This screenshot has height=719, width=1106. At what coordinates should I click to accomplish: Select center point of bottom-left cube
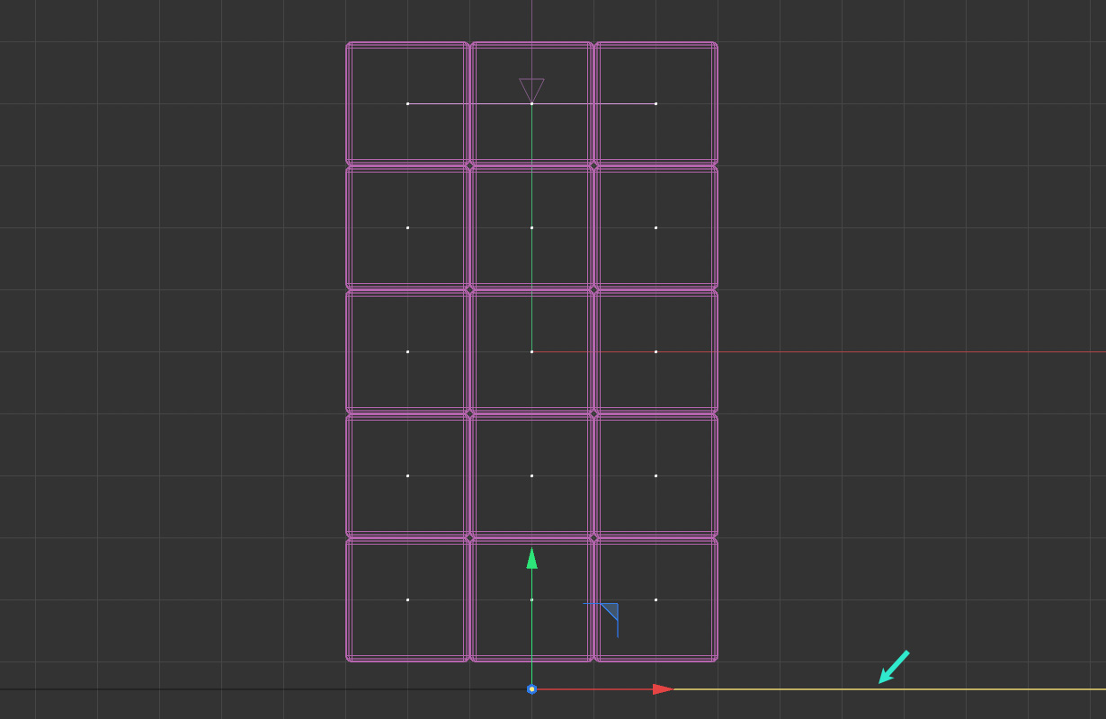pyautogui.click(x=407, y=599)
